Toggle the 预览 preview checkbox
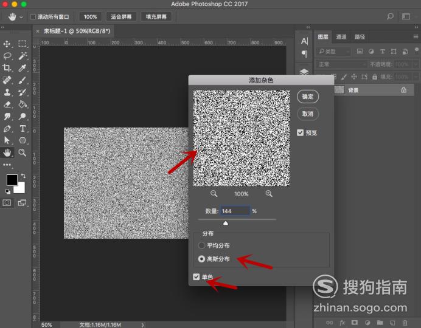 pyautogui.click(x=300, y=132)
